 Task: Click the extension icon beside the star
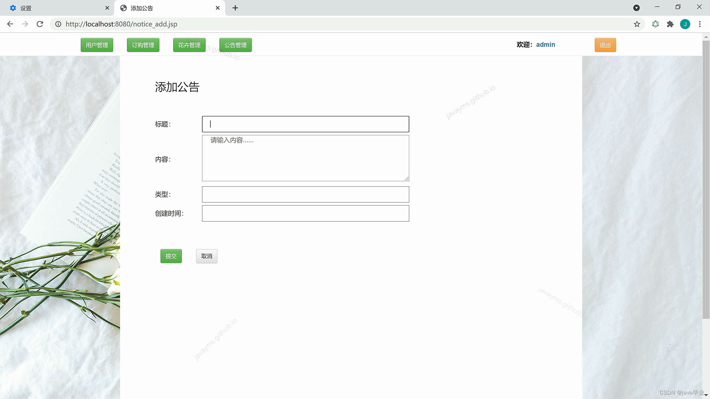655,24
